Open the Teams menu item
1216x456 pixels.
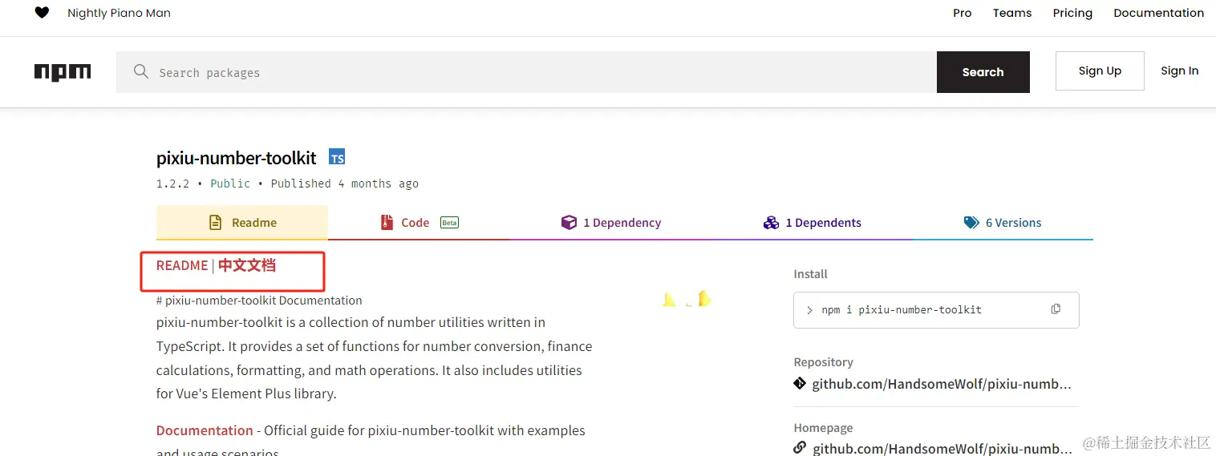tap(1012, 13)
